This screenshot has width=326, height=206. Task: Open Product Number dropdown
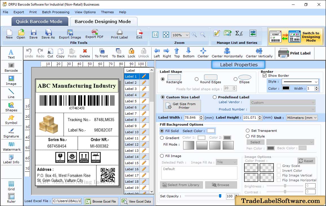tap(283, 109)
